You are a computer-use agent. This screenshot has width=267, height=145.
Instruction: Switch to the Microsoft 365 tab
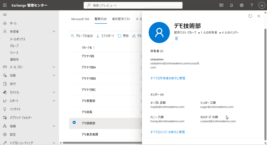pyautogui.click(x=80, y=19)
